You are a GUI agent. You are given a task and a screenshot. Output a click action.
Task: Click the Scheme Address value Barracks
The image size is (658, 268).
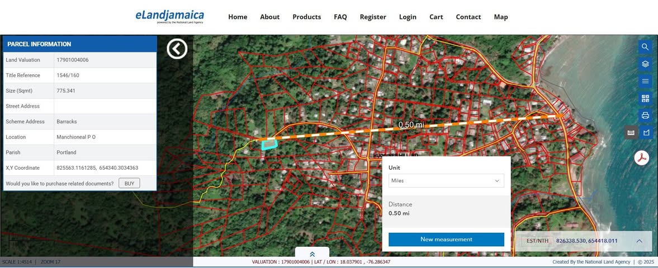tap(67, 122)
